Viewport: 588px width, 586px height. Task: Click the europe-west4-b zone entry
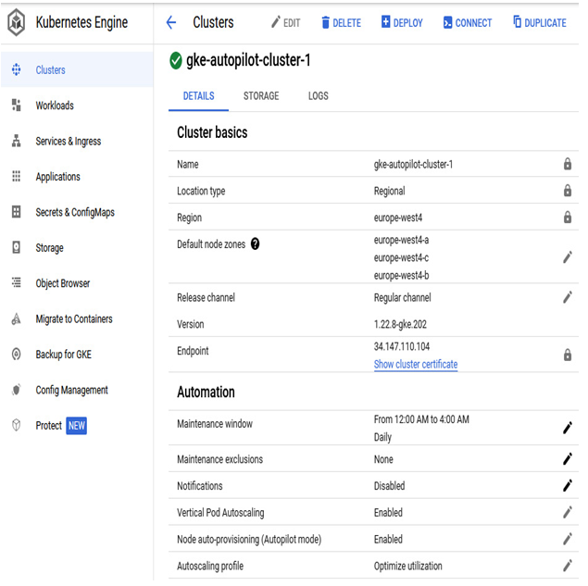pos(401,275)
